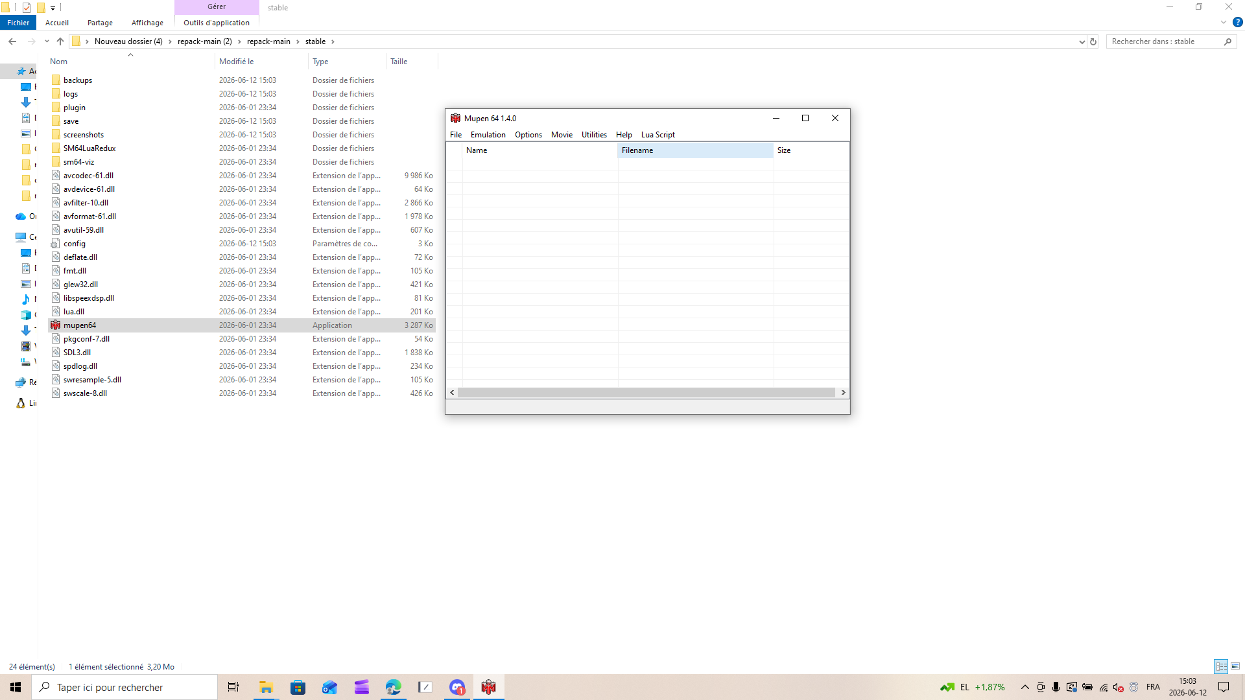Screen dimensions: 1245x700
Task: Click the config settings file icon
Action: pyautogui.click(x=56, y=244)
